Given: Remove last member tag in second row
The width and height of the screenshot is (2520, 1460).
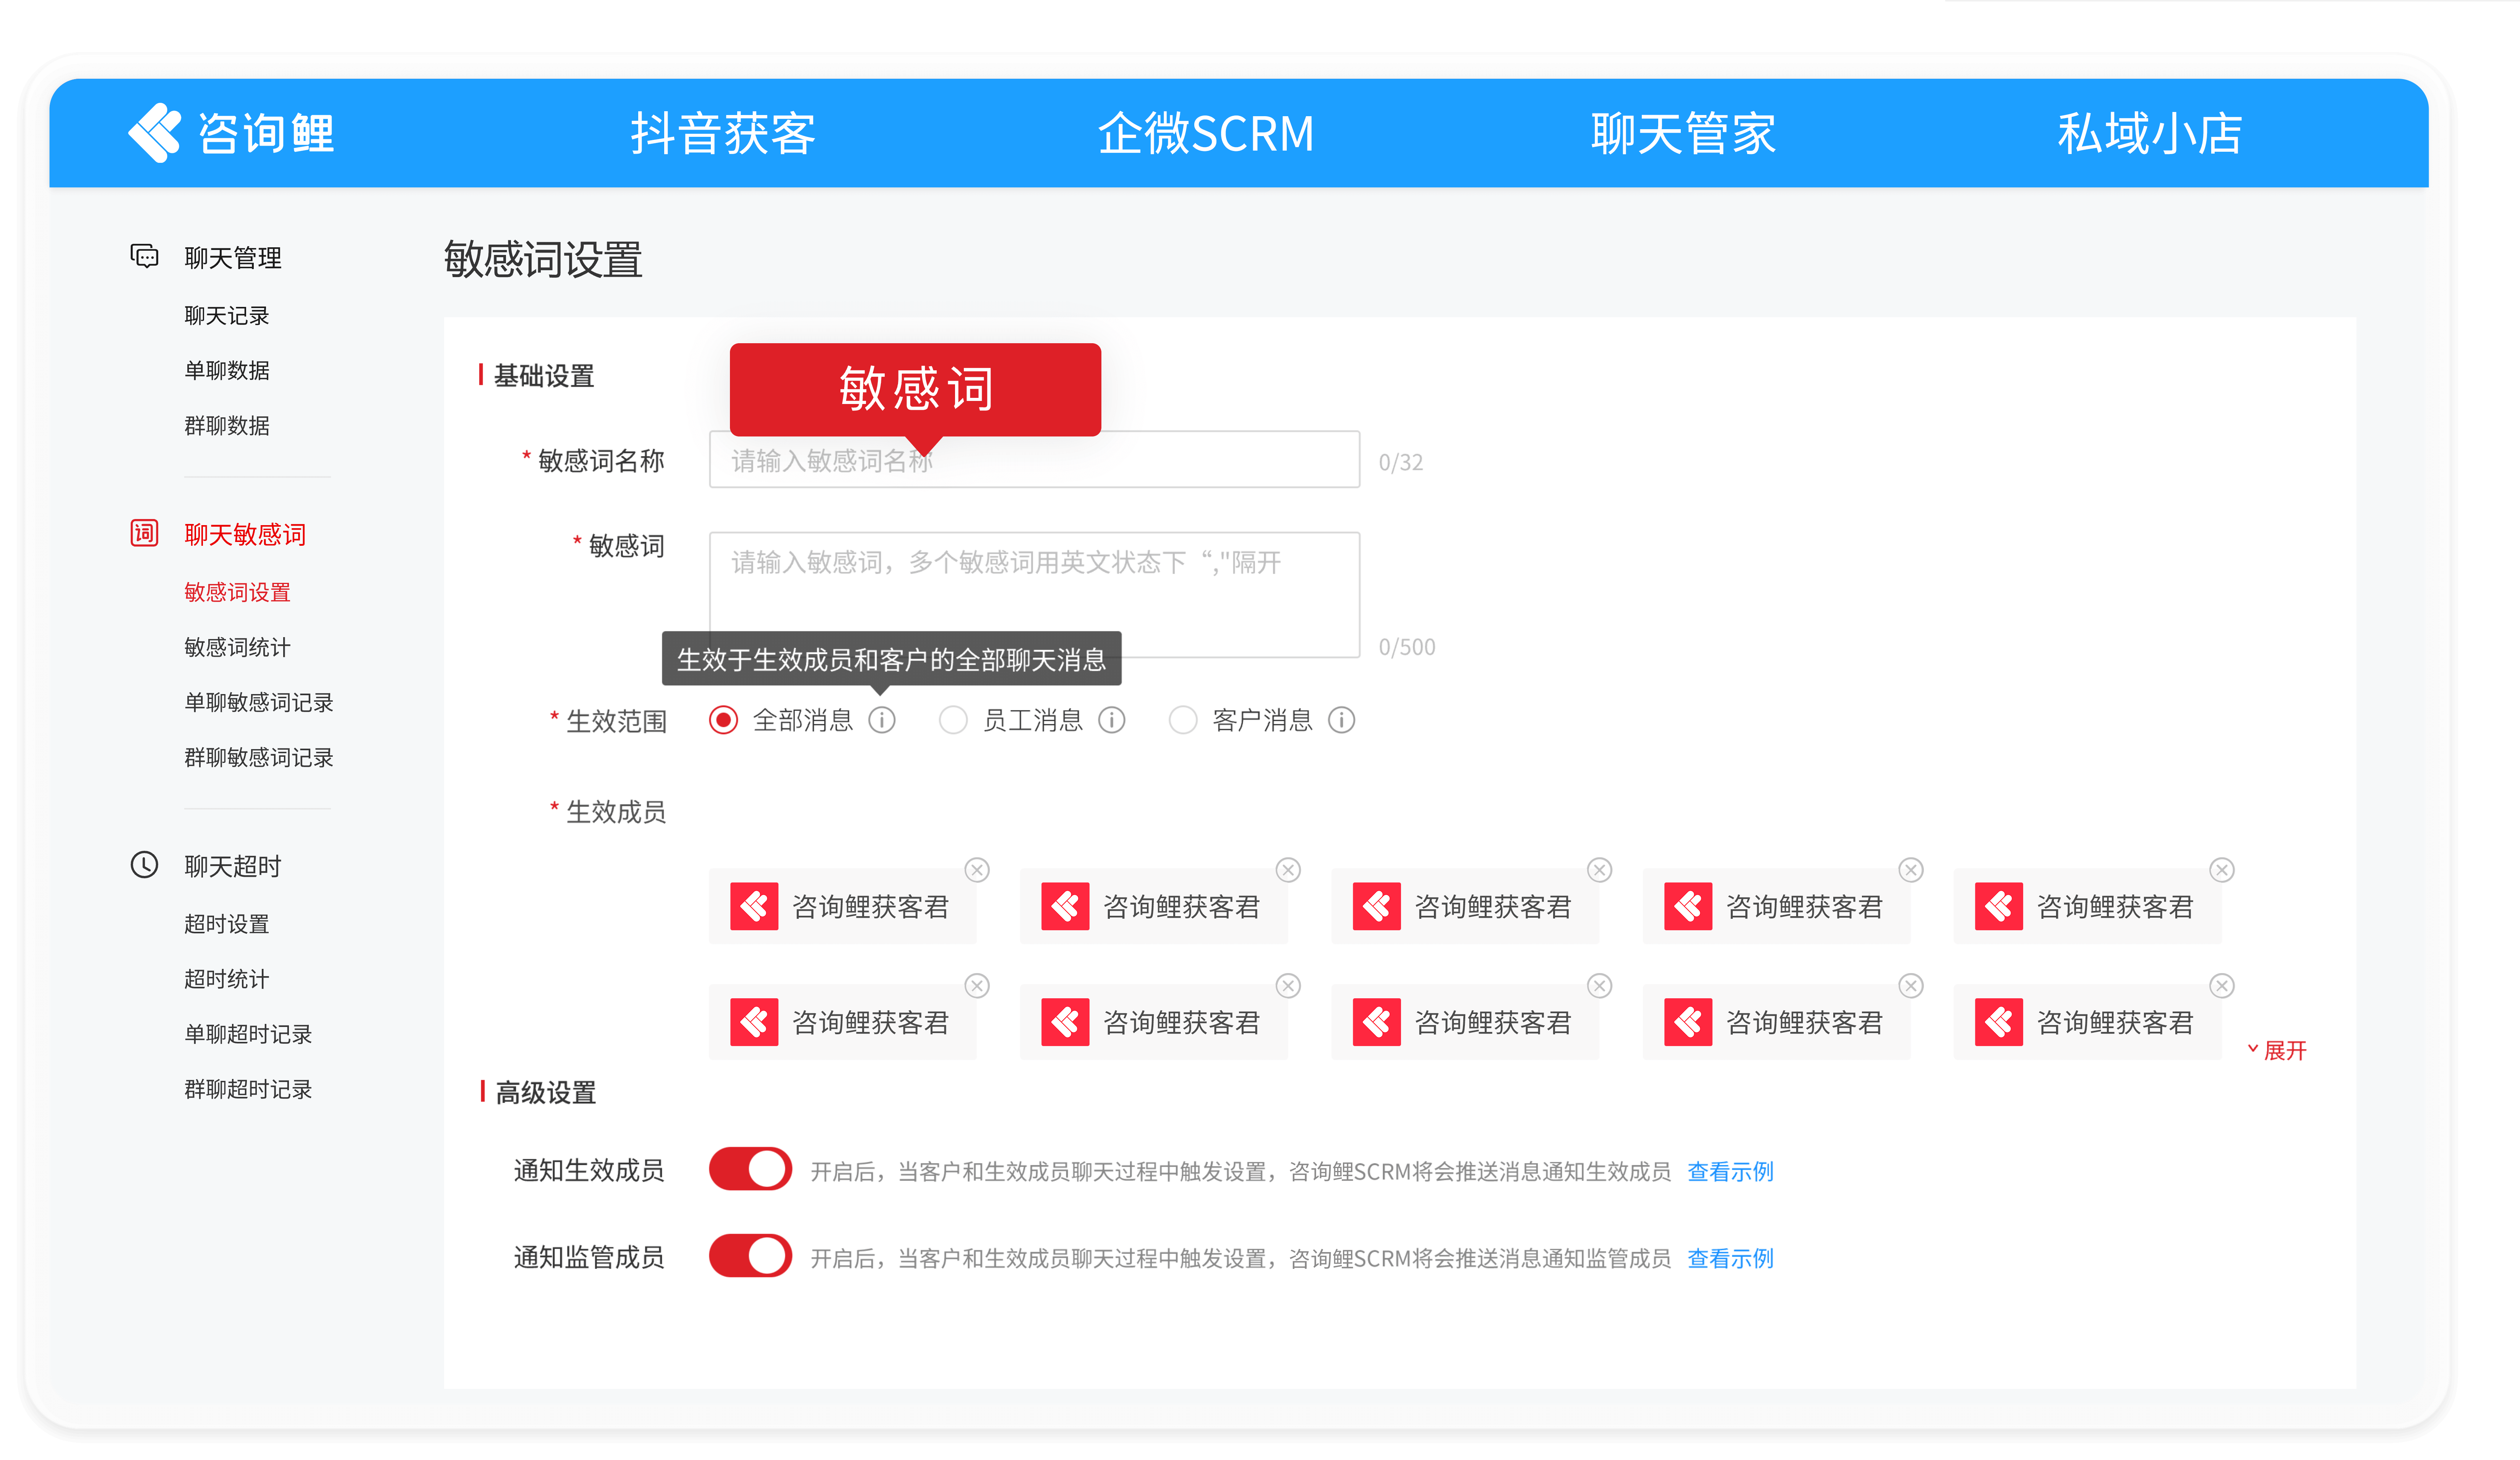Looking at the screenshot, I should coord(2222,986).
